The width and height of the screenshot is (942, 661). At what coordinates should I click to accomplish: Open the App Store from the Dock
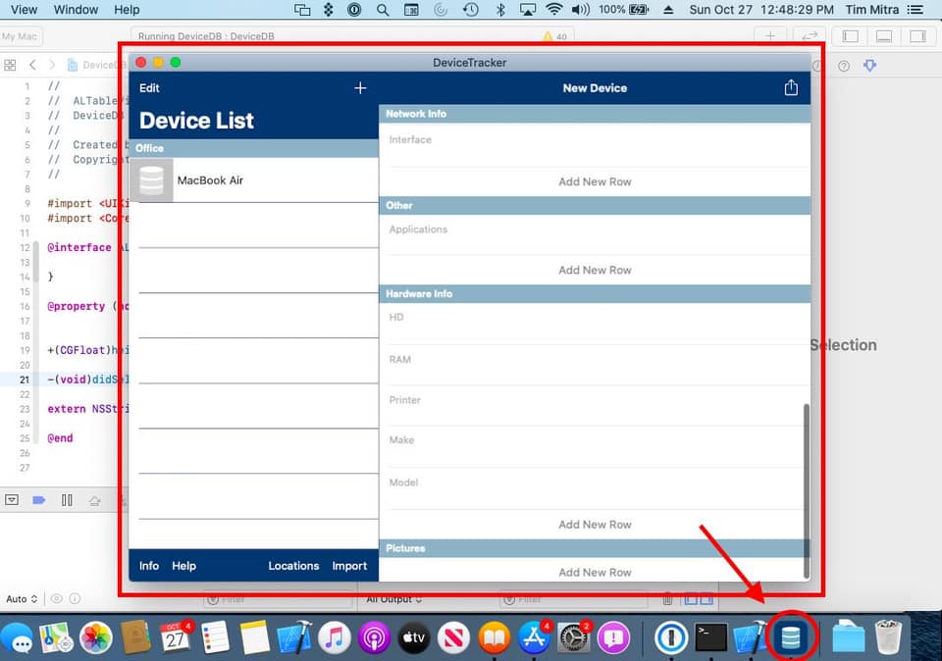[x=534, y=637]
